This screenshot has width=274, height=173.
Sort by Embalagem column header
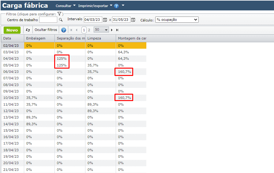(39, 38)
